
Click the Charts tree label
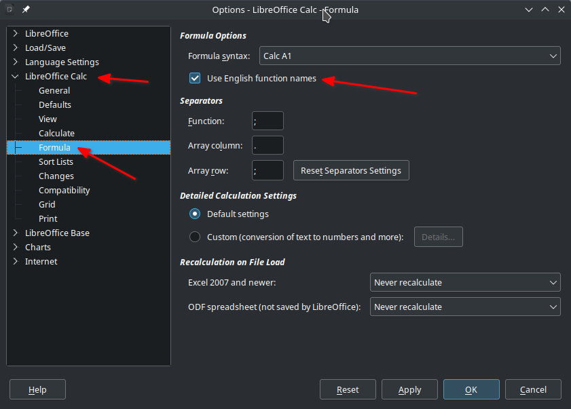point(38,247)
